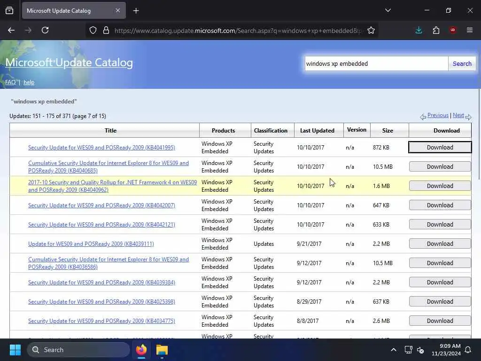Sort by the Products column header

click(x=223, y=131)
